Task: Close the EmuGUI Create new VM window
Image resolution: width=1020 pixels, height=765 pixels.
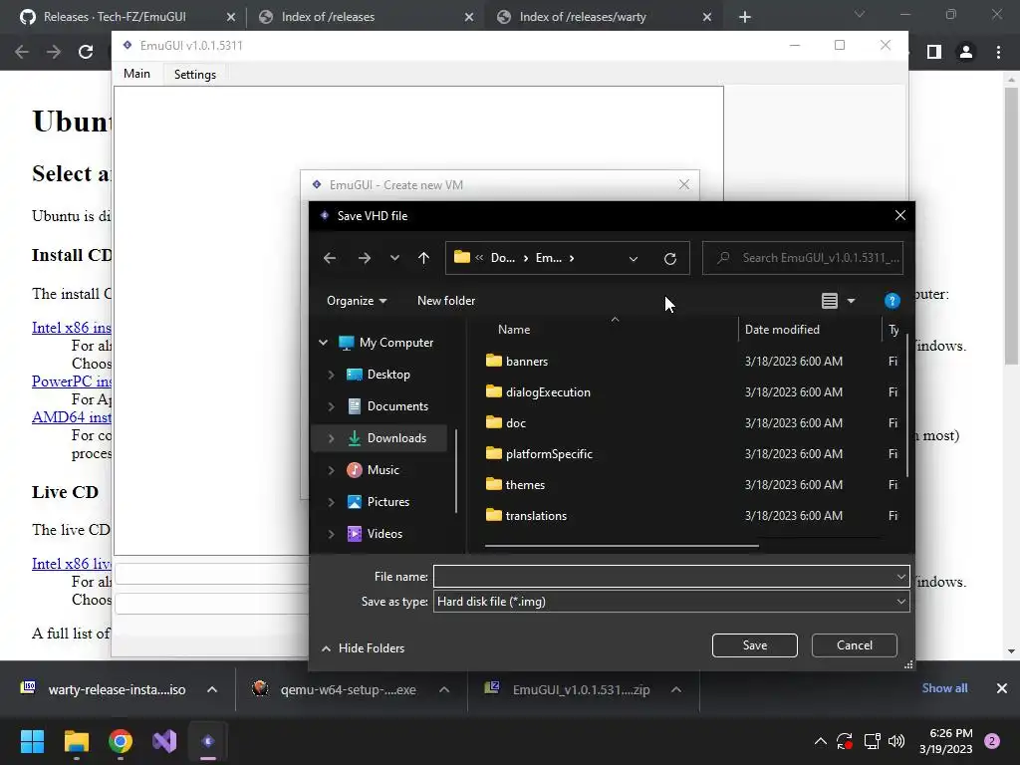Action: [683, 184]
